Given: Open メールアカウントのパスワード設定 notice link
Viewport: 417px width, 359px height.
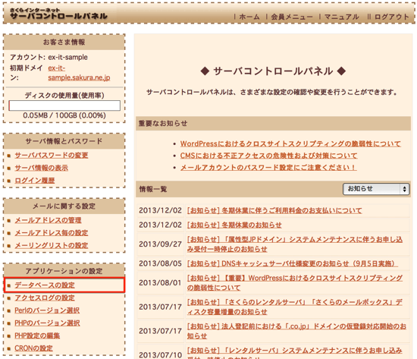Looking at the screenshot, I should pyautogui.click(x=268, y=168).
